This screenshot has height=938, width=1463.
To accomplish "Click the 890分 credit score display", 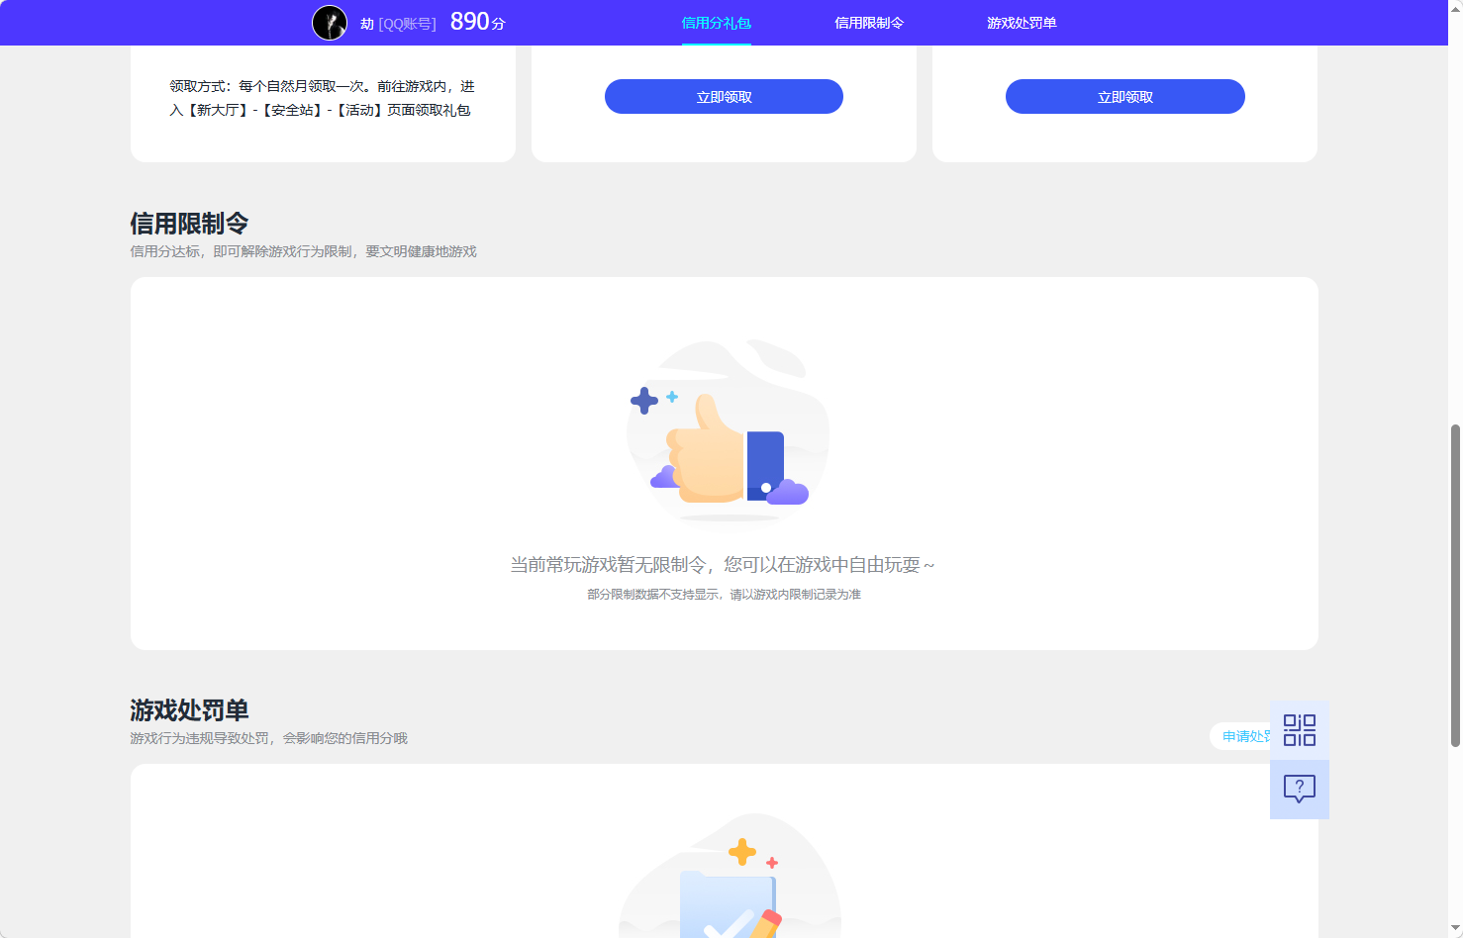I will pos(476,20).
